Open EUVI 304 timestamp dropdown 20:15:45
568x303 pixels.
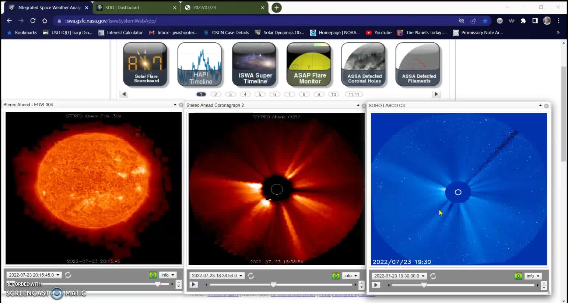[x=34, y=275]
